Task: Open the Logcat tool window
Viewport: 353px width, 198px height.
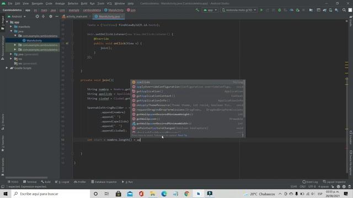Action: click(x=62, y=182)
